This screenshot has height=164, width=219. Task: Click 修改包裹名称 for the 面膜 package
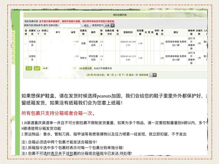[x=93, y=43]
